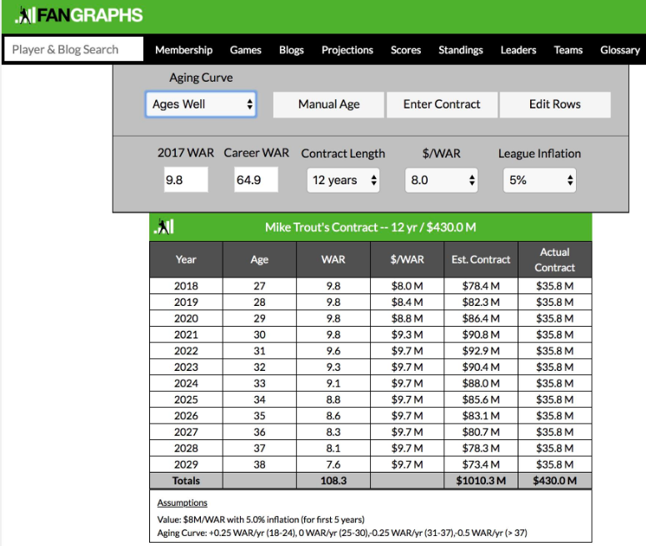This screenshot has height=546, width=646.
Task: Click the Value: $8M/WAR assumption line
Action: [x=261, y=519]
